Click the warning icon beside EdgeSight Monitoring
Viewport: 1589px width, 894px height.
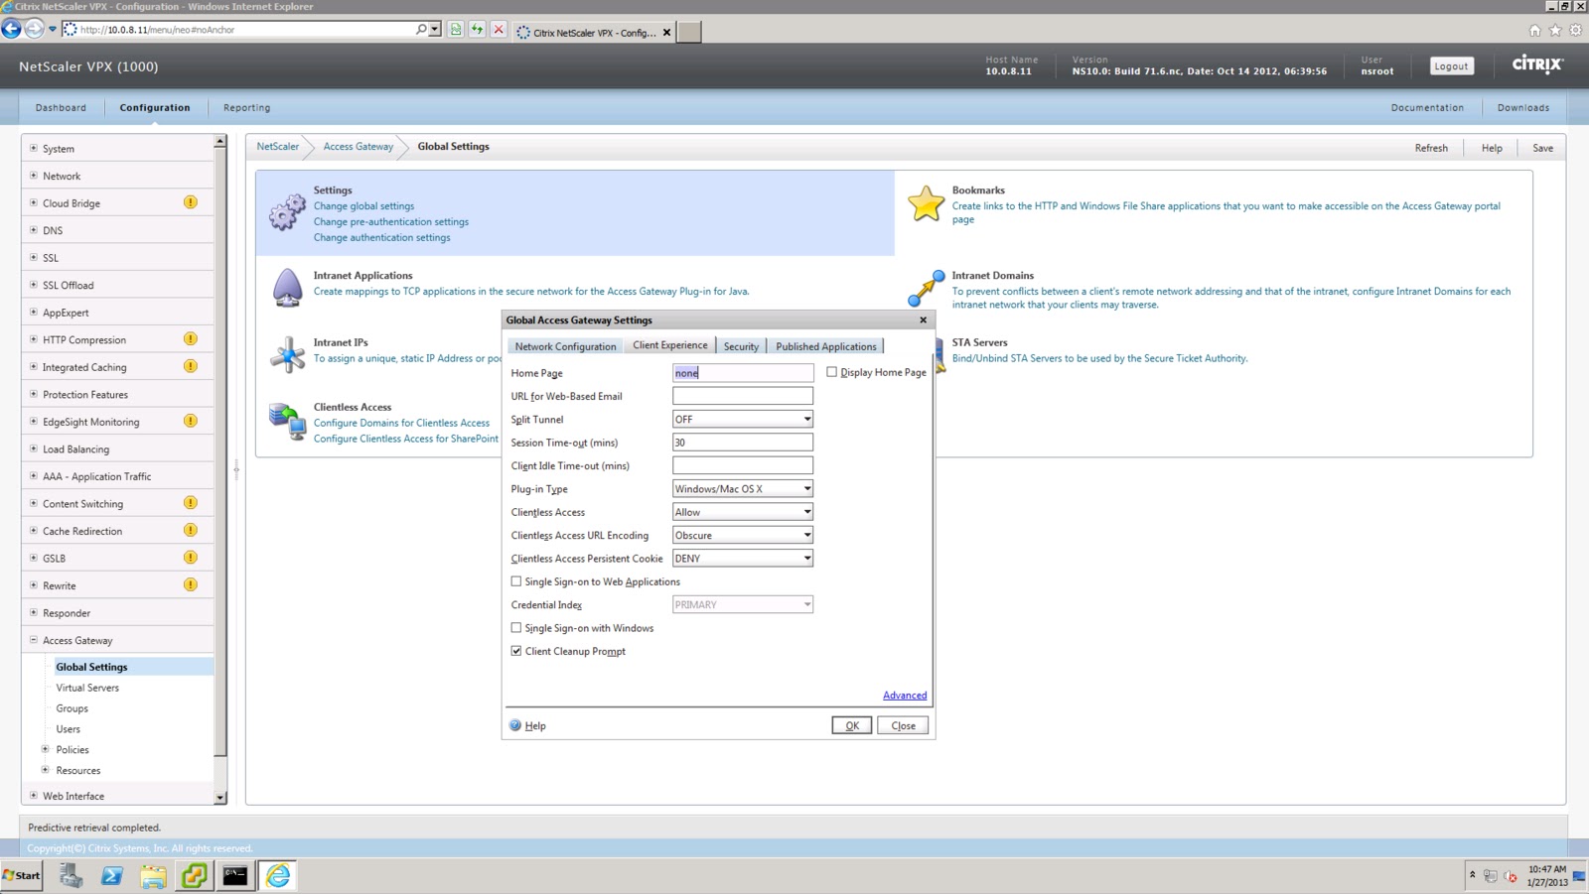(191, 421)
